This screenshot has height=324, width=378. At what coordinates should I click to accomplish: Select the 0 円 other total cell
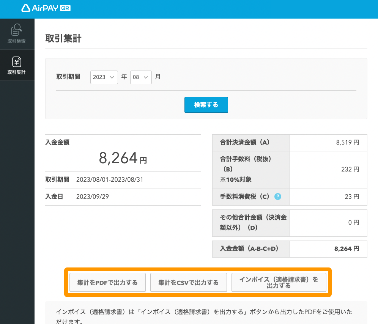[x=353, y=223]
